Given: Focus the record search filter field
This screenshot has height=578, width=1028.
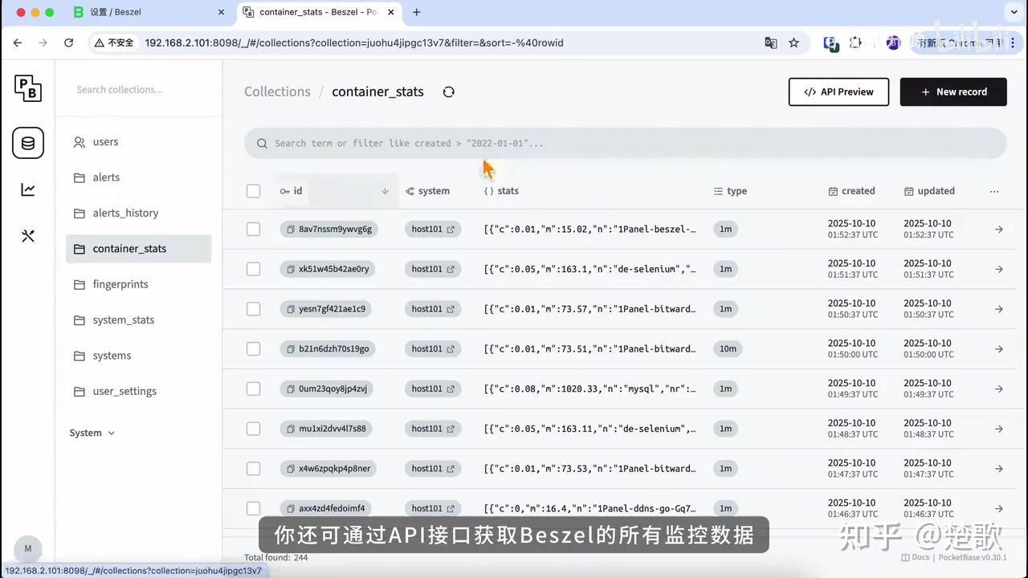Looking at the screenshot, I should coord(626,143).
